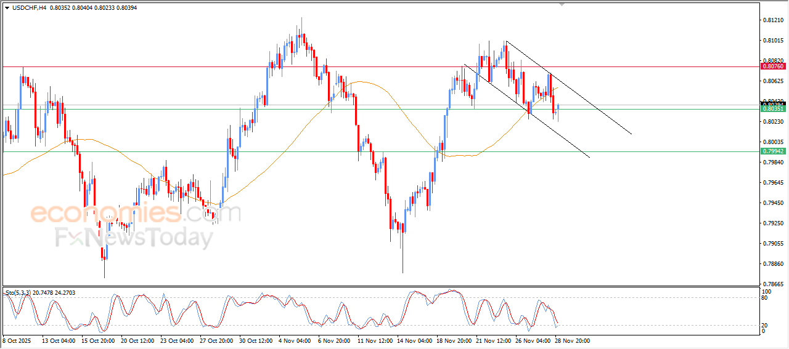Select the green 0.79942 price label
This screenshot has width=789, height=349.
(x=772, y=151)
